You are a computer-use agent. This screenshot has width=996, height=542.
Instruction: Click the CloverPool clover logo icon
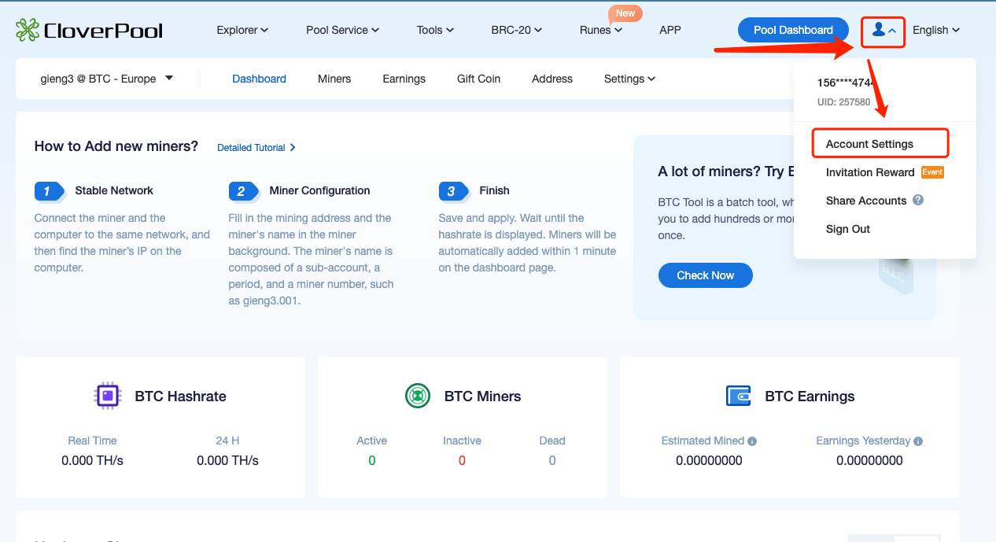point(28,30)
